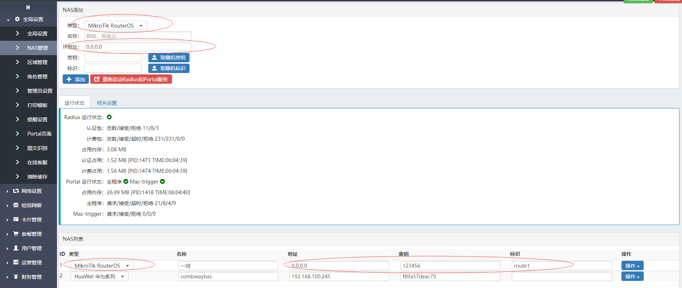The image size is (682, 288).
Task: Click the 财务管理 yen icon
Action: click(16, 277)
